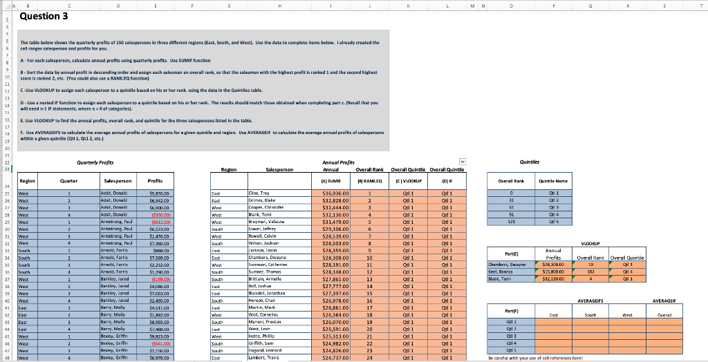The image size is (708, 362).
Task: Select the '(D) IF' header cell
Action: click(447, 181)
